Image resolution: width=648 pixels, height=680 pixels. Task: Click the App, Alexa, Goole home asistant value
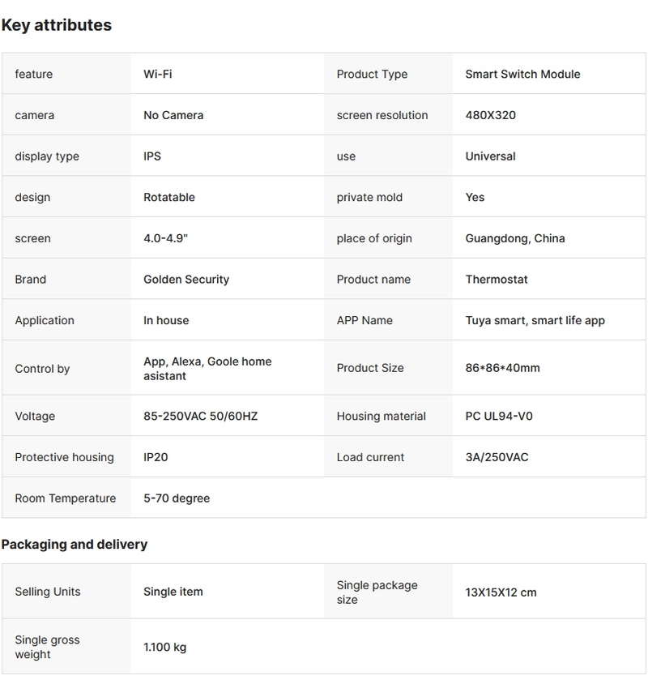coord(207,369)
